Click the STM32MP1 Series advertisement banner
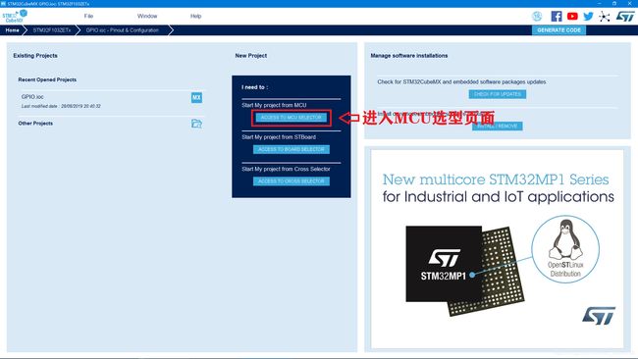Viewport: 638px width, 359px height. click(x=498, y=249)
